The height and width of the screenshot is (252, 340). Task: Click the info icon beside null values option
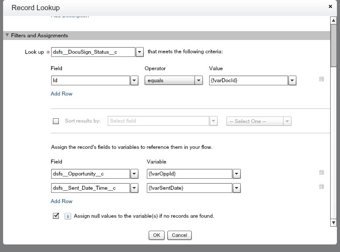(x=68, y=216)
